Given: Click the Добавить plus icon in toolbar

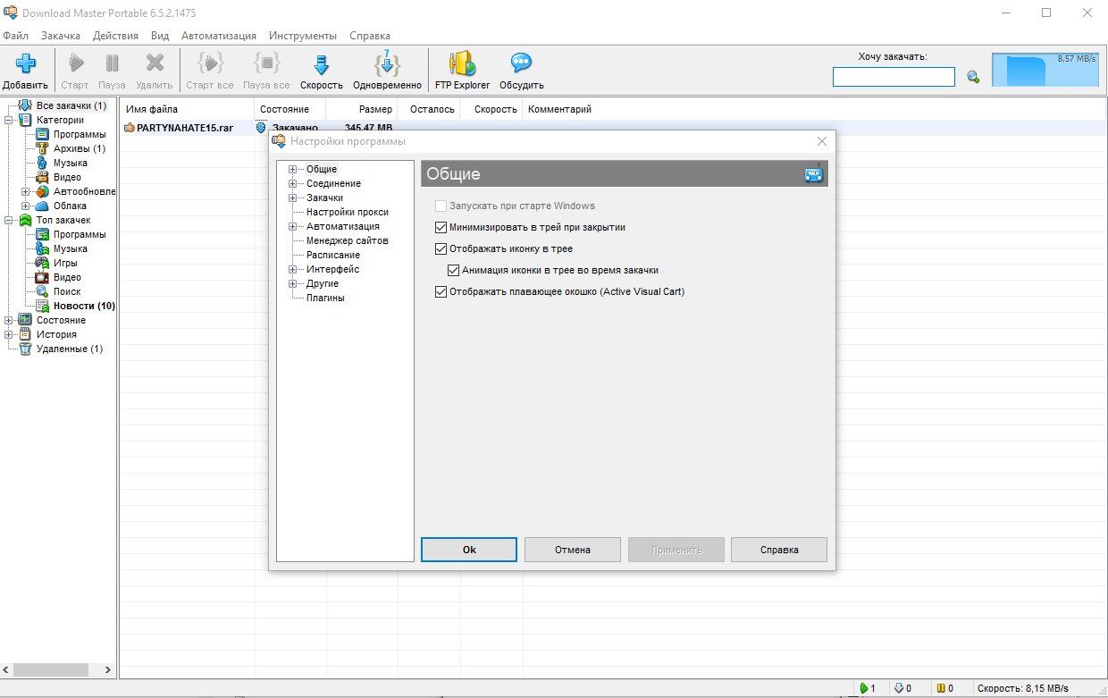Looking at the screenshot, I should point(25,63).
